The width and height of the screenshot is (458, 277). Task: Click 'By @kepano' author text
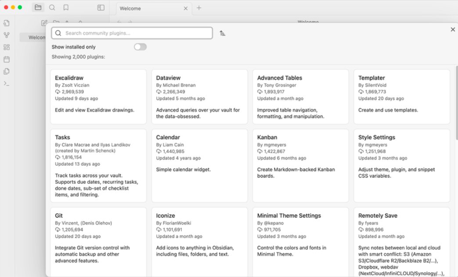(x=270, y=223)
